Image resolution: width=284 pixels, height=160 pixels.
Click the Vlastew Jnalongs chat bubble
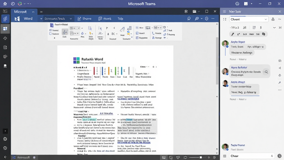[242, 52]
